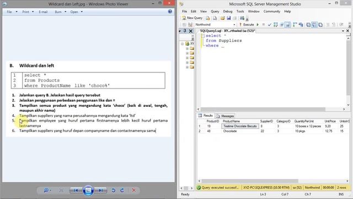Start the slideshow in Photo Viewer

tap(88, 190)
